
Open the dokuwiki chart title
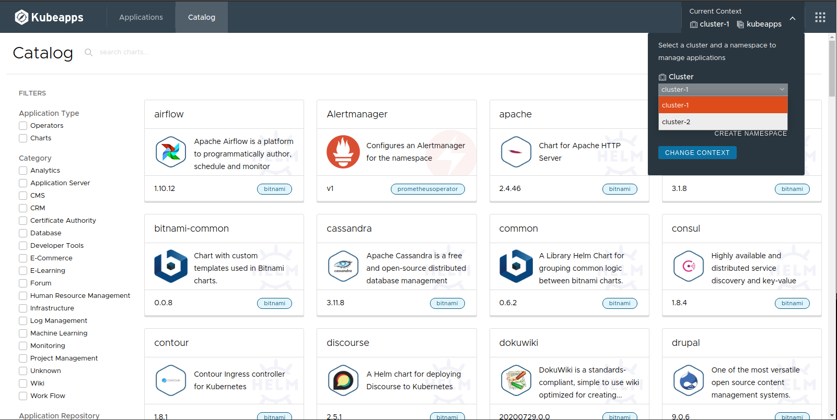(518, 343)
